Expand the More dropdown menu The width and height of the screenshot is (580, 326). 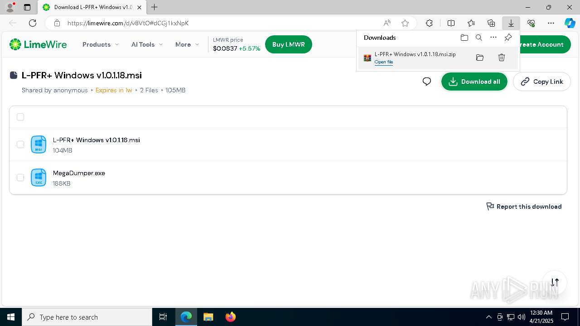(x=187, y=44)
